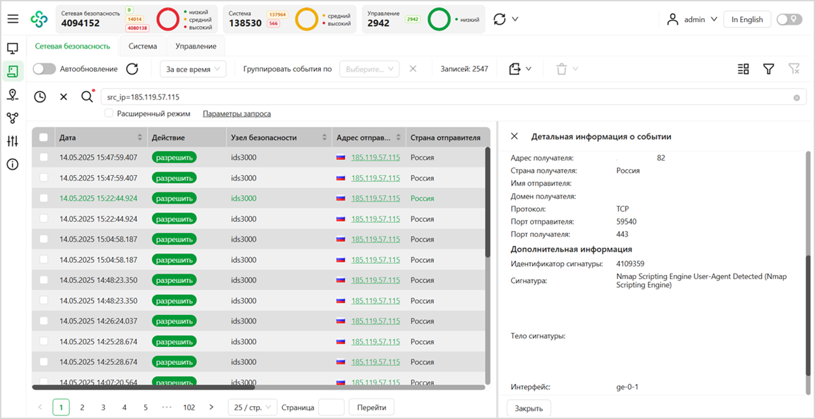
Task: Open the dashboard monitor icon in sidebar
Action: click(14, 48)
